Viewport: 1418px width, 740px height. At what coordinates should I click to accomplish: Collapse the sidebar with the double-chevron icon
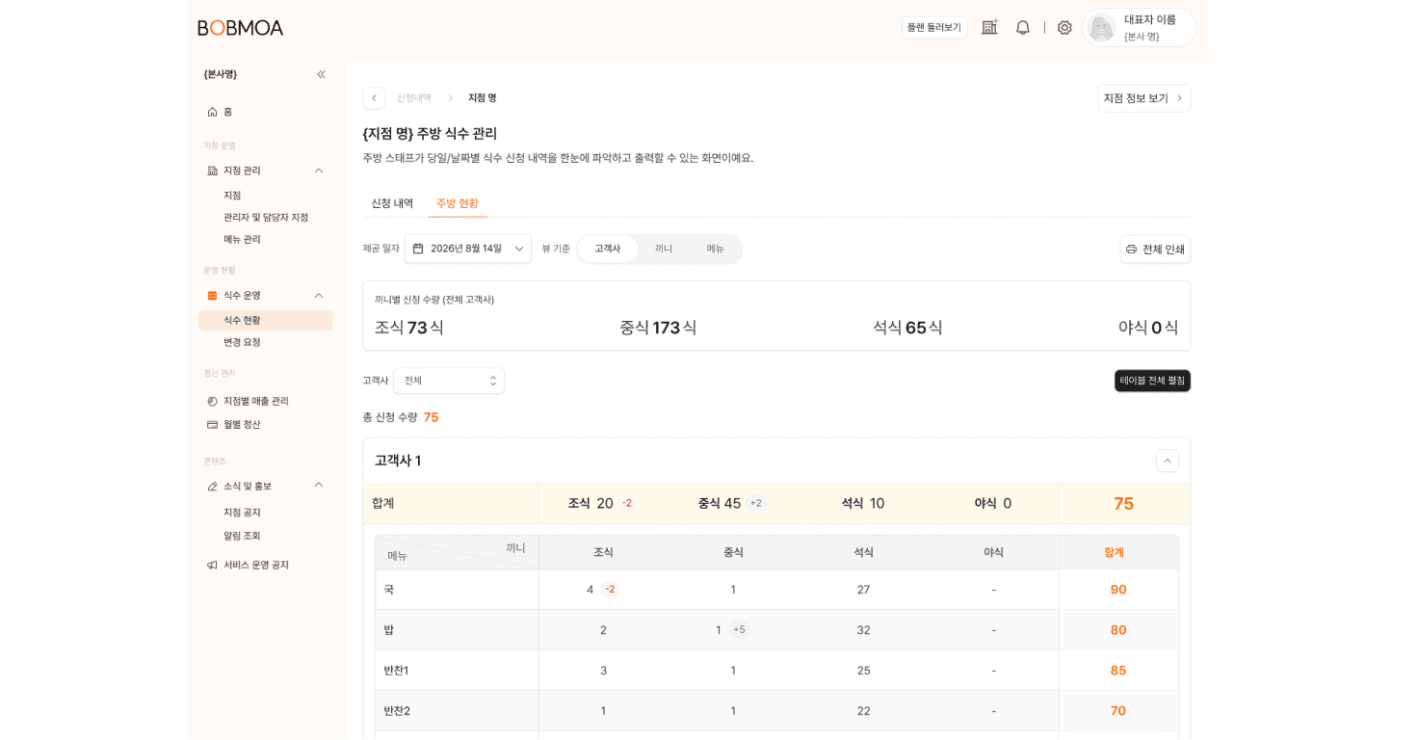point(321,74)
